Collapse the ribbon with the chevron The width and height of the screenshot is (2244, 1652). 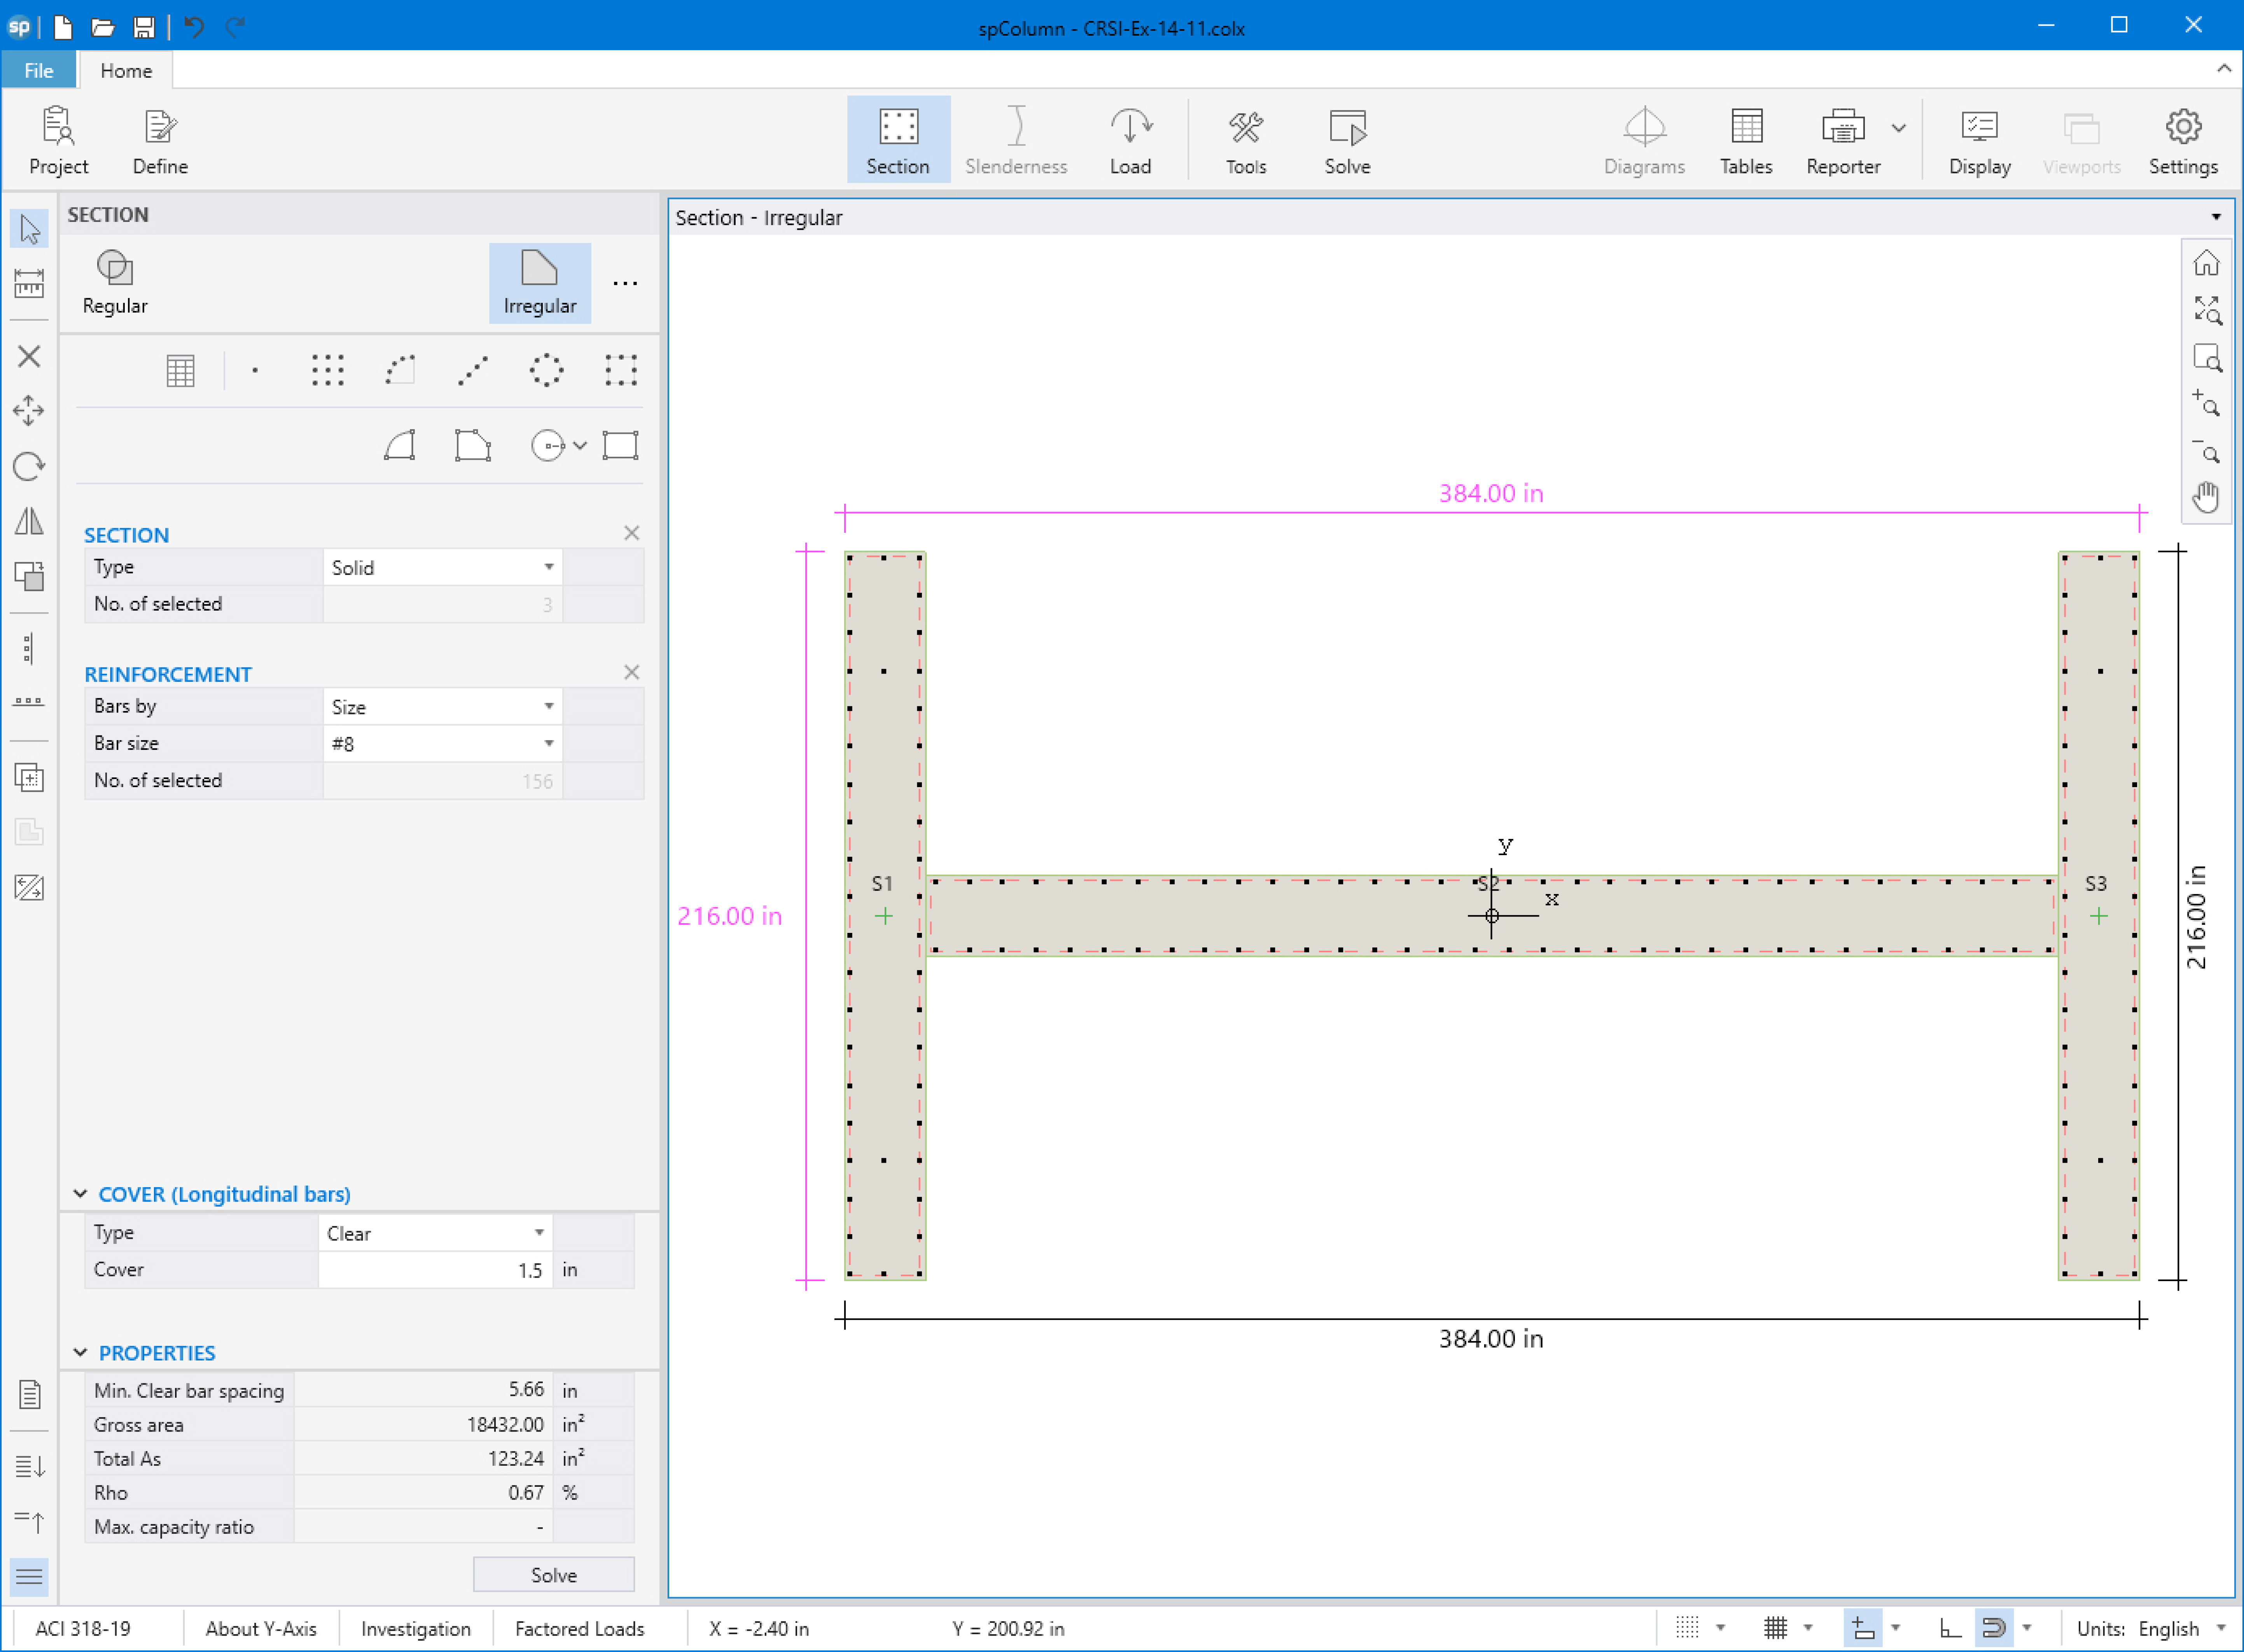(x=2224, y=69)
